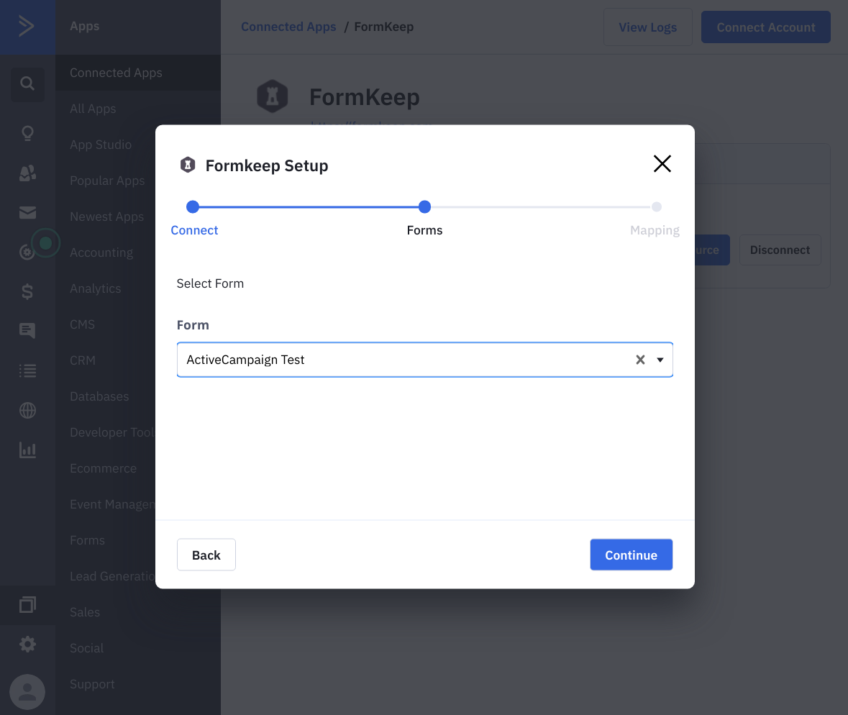Open the lightbulb ideas icon

point(27,133)
